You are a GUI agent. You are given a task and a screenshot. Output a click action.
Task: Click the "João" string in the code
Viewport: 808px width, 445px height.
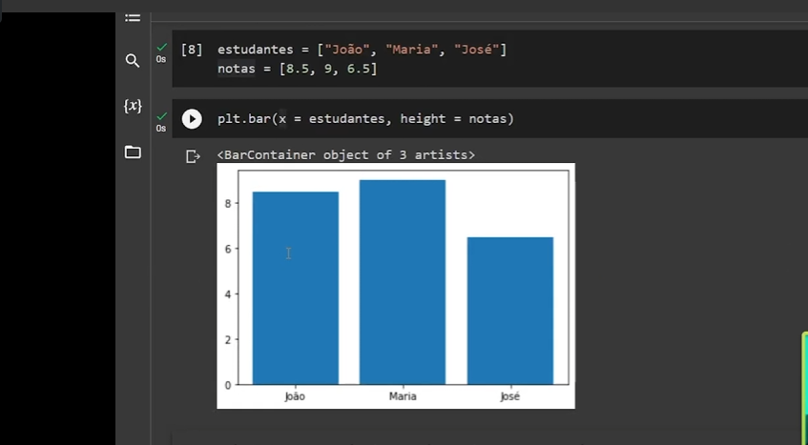pos(347,50)
